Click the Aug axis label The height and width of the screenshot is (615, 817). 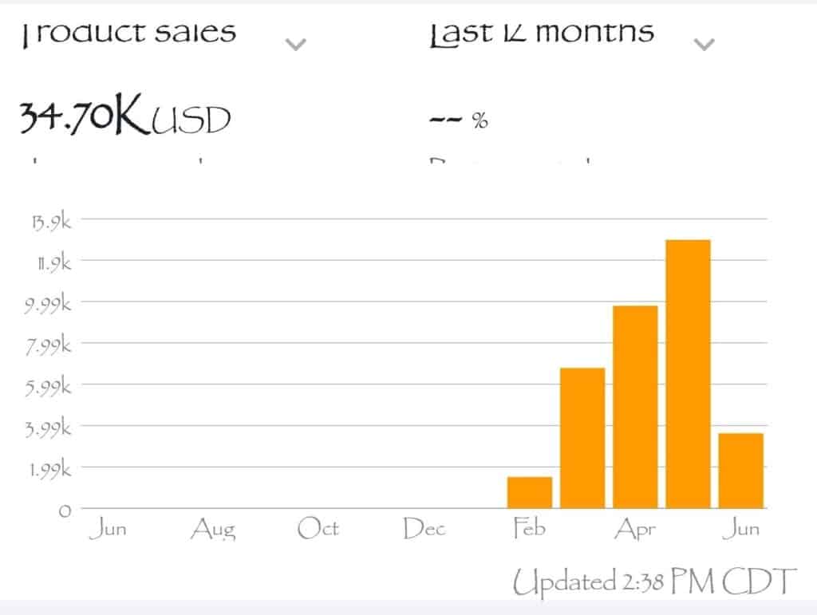tap(213, 529)
